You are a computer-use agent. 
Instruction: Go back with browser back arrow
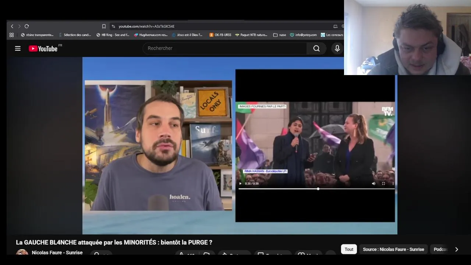tap(12, 26)
